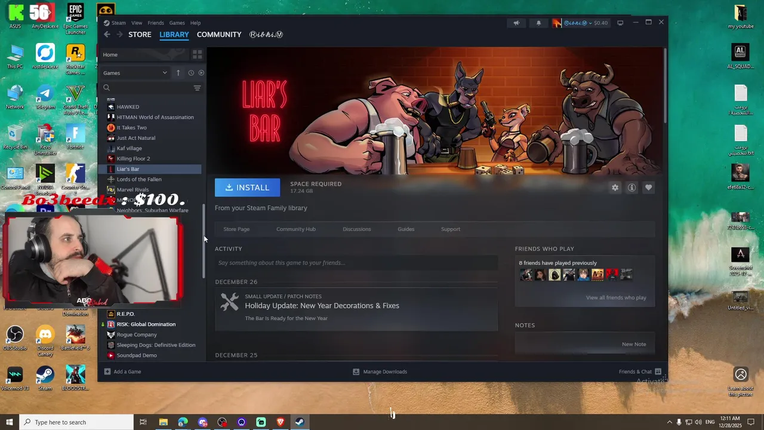Image resolution: width=764 pixels, height=430 pixels.
Task: Go forward with the Steam forward arrow
Action: [119, 35]
